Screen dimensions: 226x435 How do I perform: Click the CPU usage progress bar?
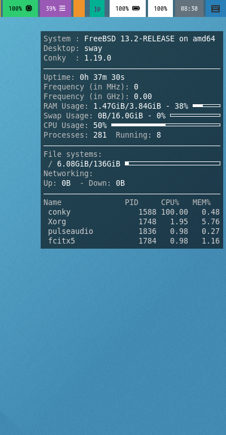pyautogui.click(x=166, y=125)
